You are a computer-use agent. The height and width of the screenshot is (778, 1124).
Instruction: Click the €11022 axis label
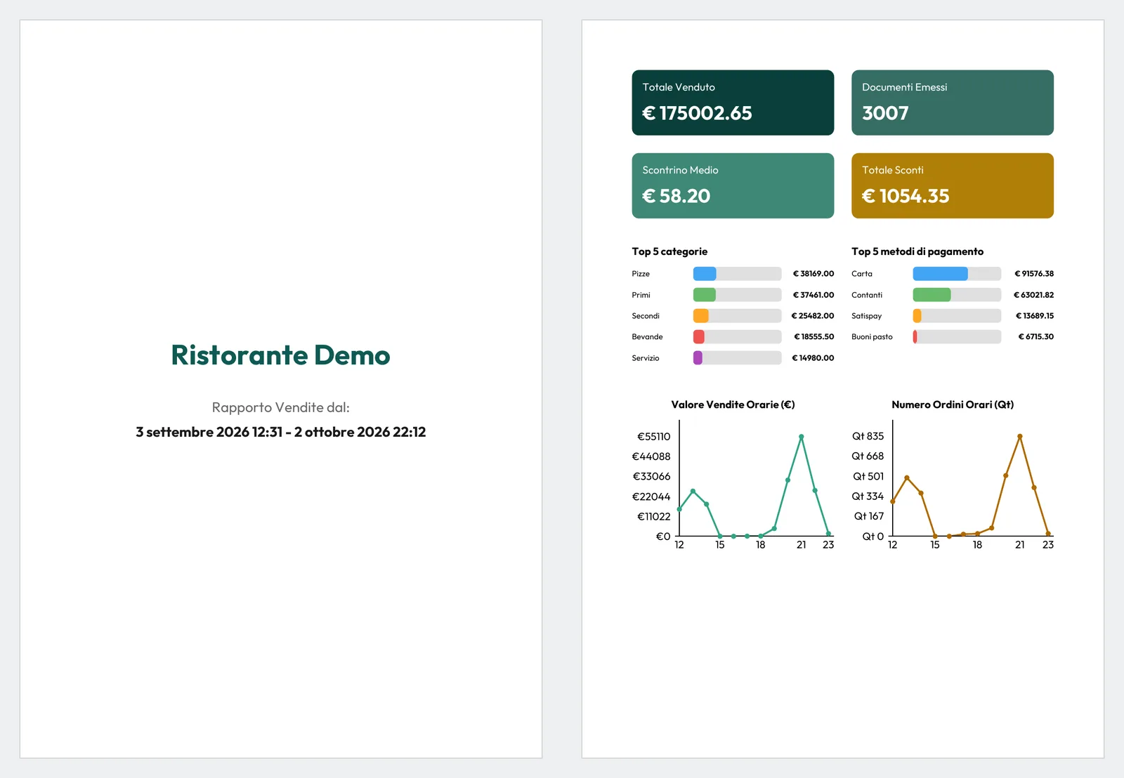(653, 516)
